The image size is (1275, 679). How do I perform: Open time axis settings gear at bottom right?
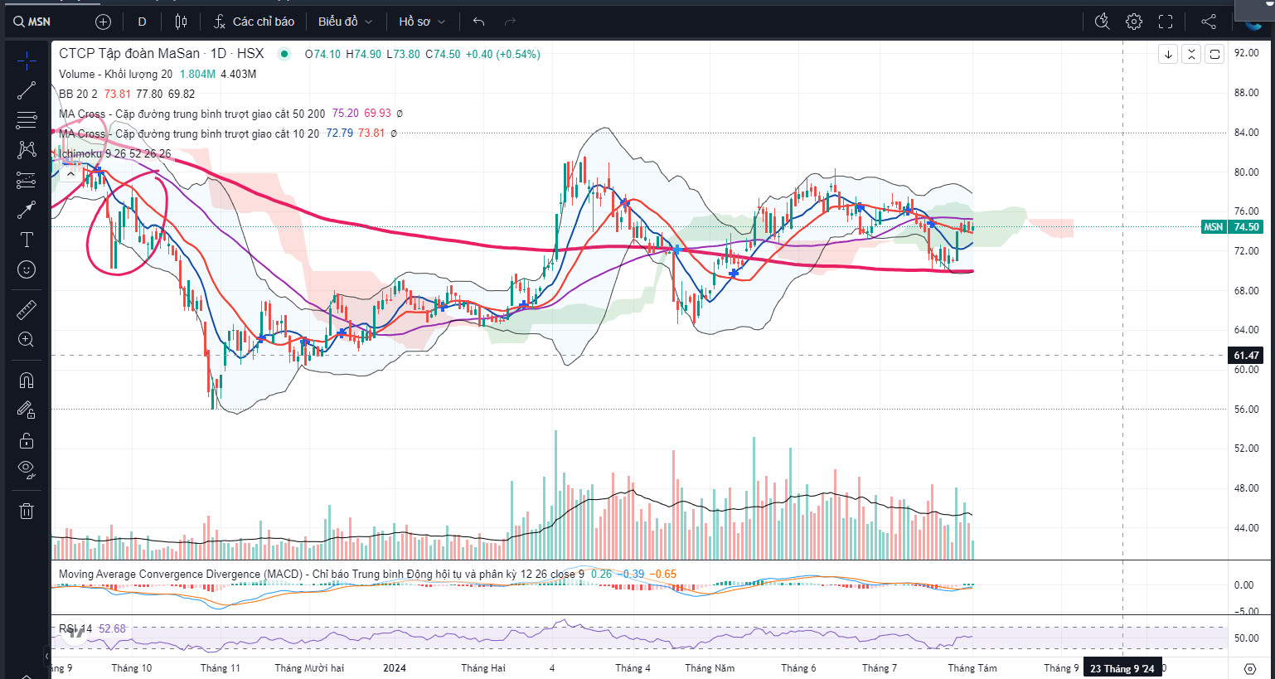coord(1250,668)
